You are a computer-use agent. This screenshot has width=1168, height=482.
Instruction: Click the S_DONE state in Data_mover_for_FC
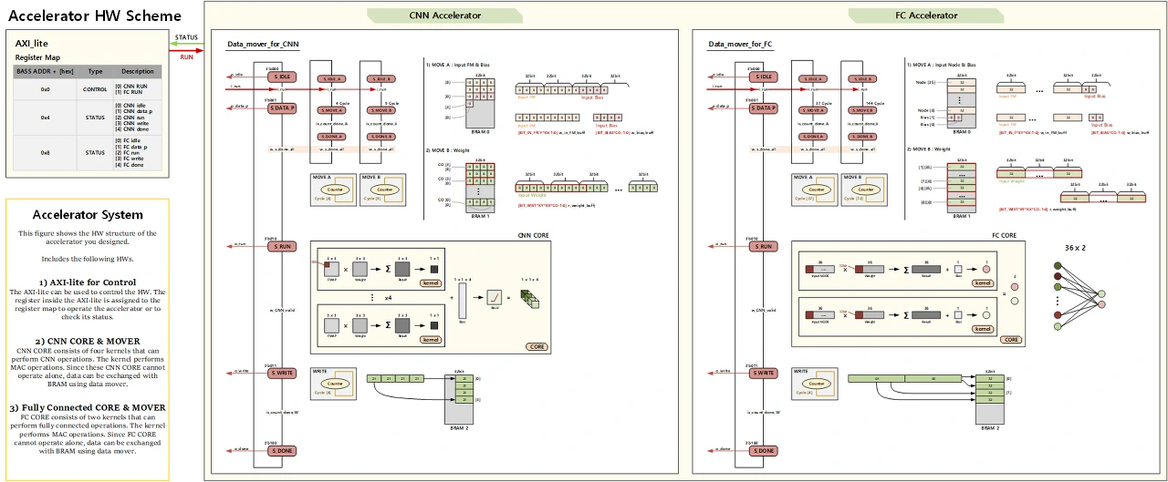763,450
